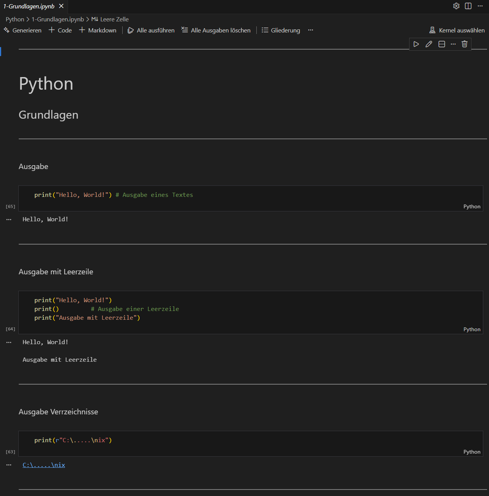Open the C:\.....\nix output link
Image resolution: width=489 pixels, height=496 pixels.
pyautogui.click(x=44, y=465)
